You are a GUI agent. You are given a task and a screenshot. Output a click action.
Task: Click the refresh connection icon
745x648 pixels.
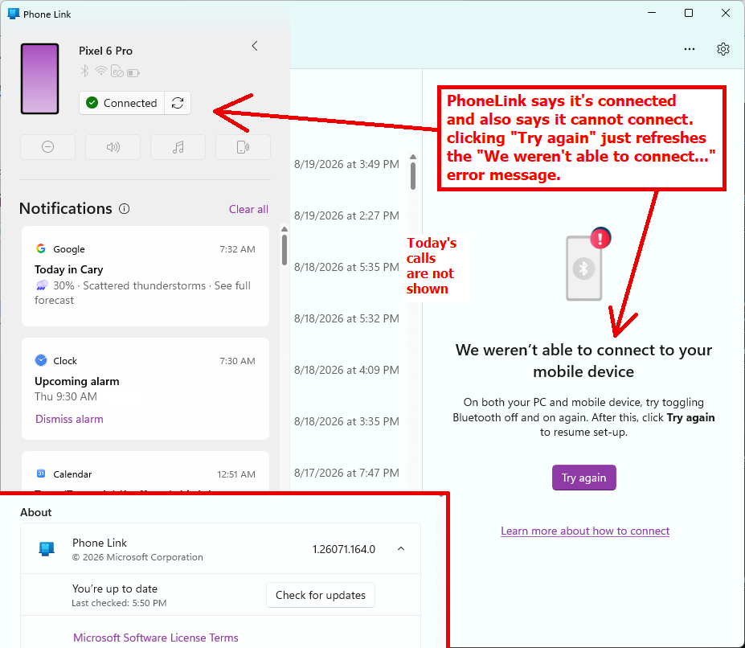click(178, 103)
